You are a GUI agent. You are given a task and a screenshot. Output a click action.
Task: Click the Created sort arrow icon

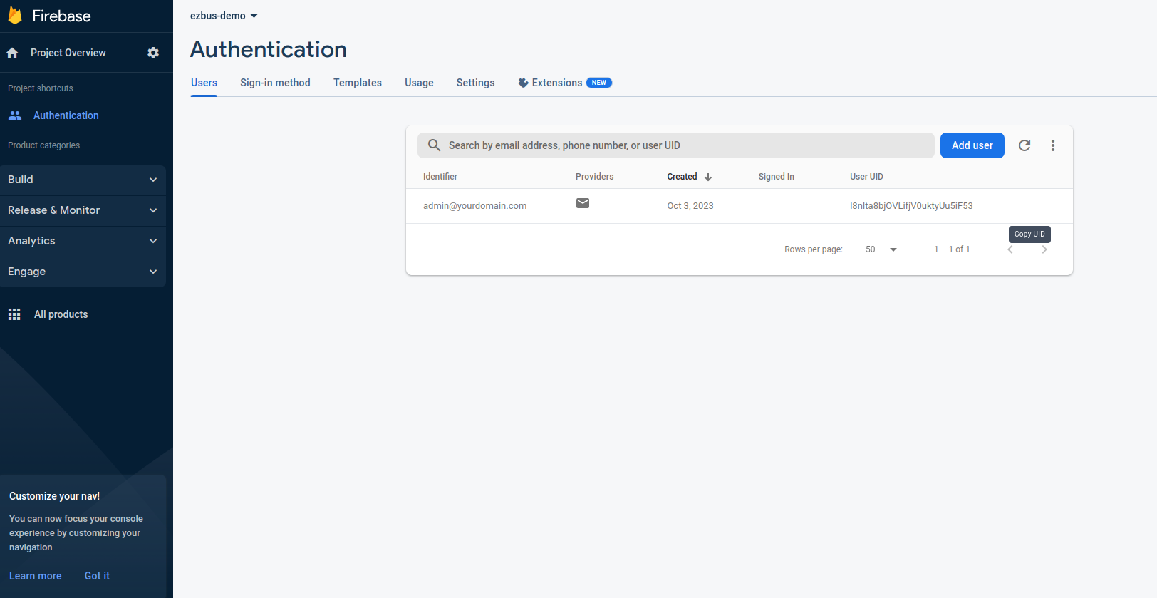708,177
